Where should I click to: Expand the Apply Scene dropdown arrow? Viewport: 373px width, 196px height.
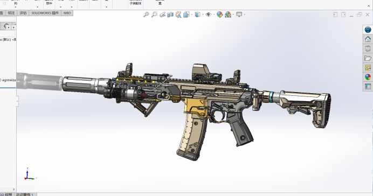click(233, 15)
